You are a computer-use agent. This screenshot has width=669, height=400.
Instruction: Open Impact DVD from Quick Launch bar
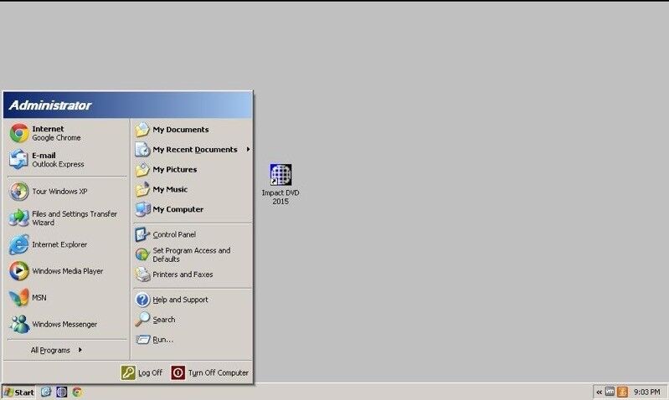[x=61, y=392]
